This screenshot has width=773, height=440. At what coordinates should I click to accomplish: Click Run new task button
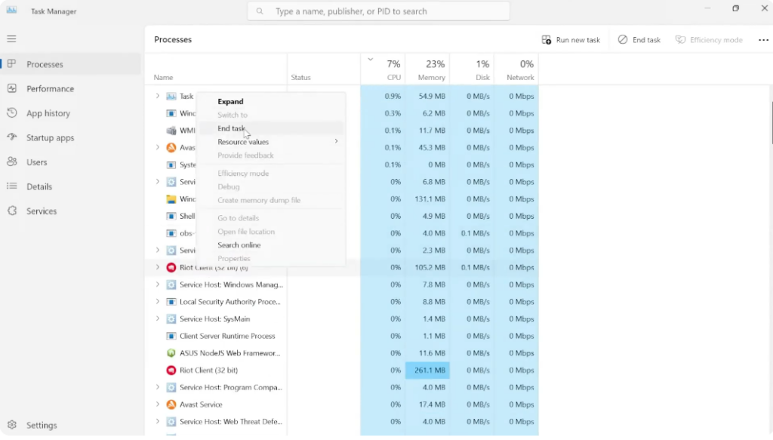[x=571, y=40]
